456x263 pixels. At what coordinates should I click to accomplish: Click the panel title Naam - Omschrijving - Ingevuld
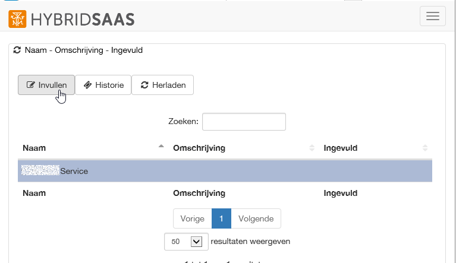tap(84, 50)
